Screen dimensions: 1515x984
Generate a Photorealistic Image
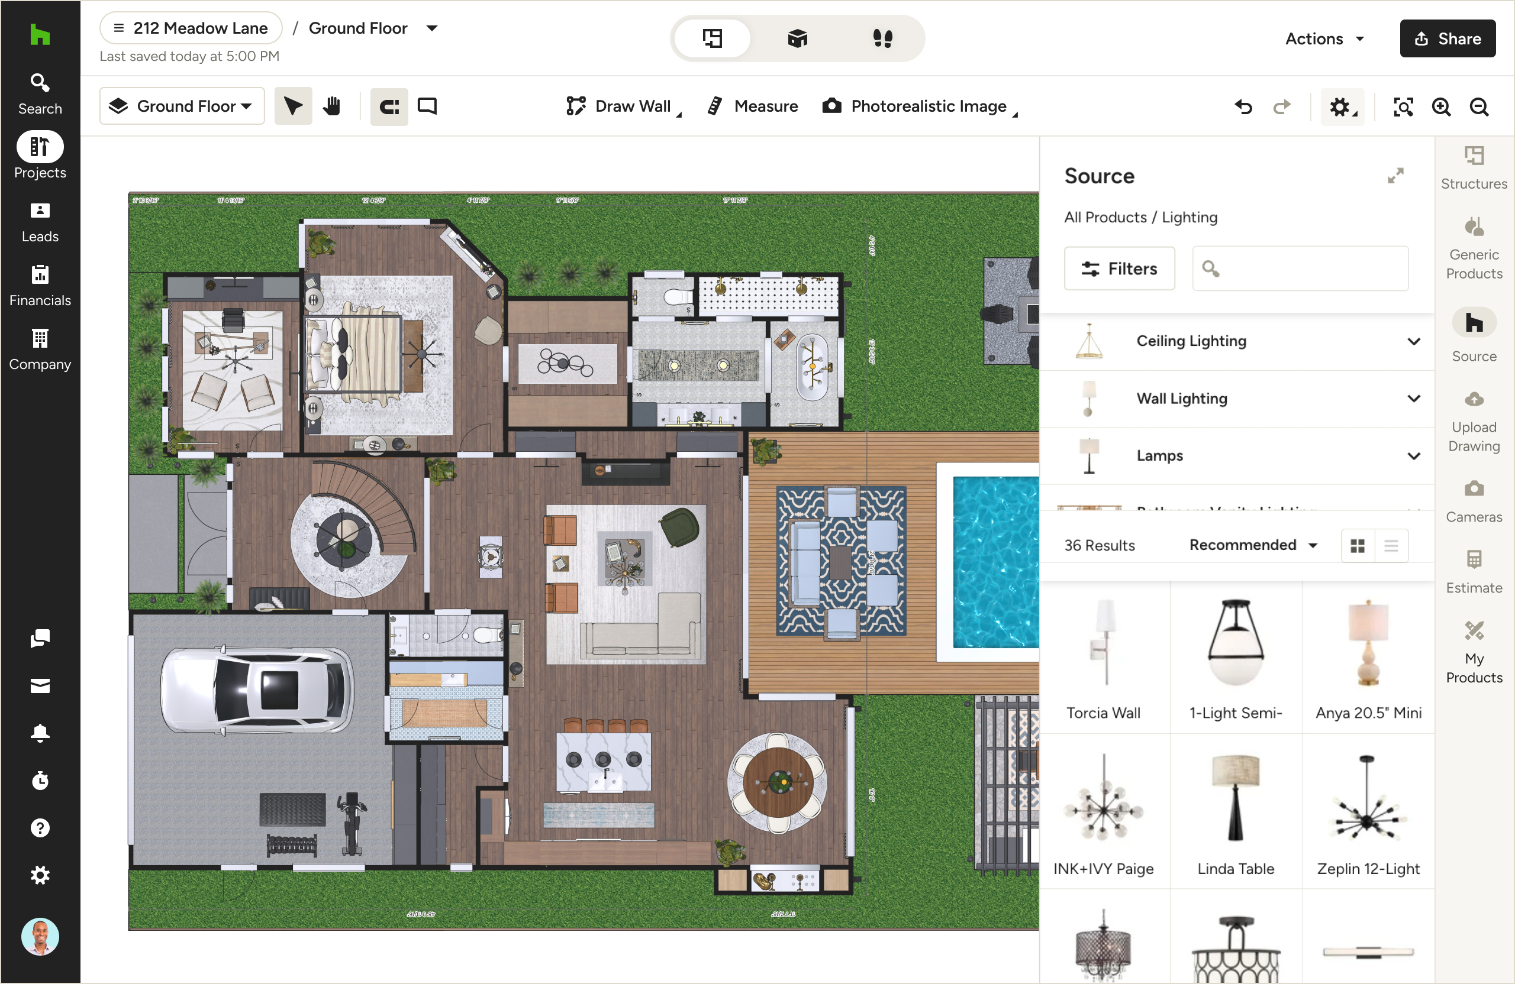point(917,106)
